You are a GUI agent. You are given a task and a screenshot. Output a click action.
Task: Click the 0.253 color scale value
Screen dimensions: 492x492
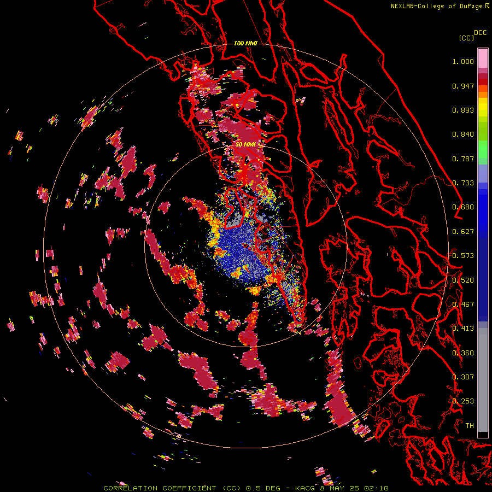(x=463, y=401)
